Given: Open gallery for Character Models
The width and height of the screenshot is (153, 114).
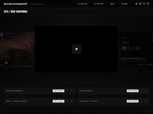Looking at the screenshot, I should point(58,91).
